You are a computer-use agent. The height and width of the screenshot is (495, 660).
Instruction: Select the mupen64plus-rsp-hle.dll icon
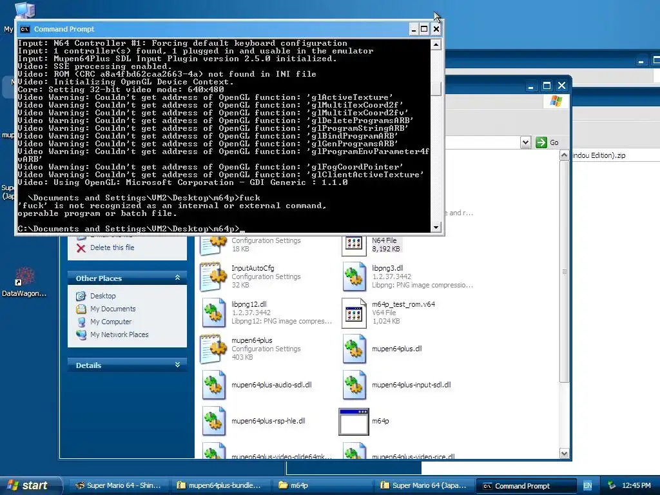pyautogui.click(x=213, y=421)
